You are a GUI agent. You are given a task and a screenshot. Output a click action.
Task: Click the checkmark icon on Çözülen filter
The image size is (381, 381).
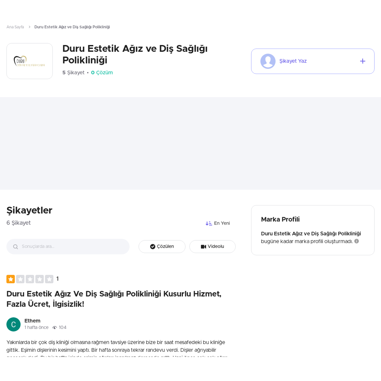tap(153, 247)
